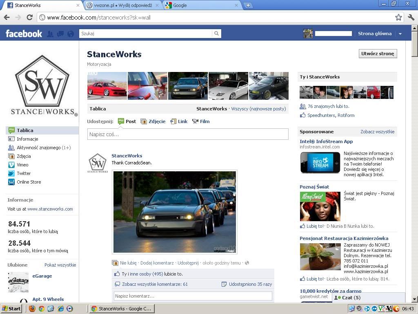Image resolution: width=418 pixels, height=314 pixels.
Task: Click Udostępniono 35 razy
Action: point(250,284)
